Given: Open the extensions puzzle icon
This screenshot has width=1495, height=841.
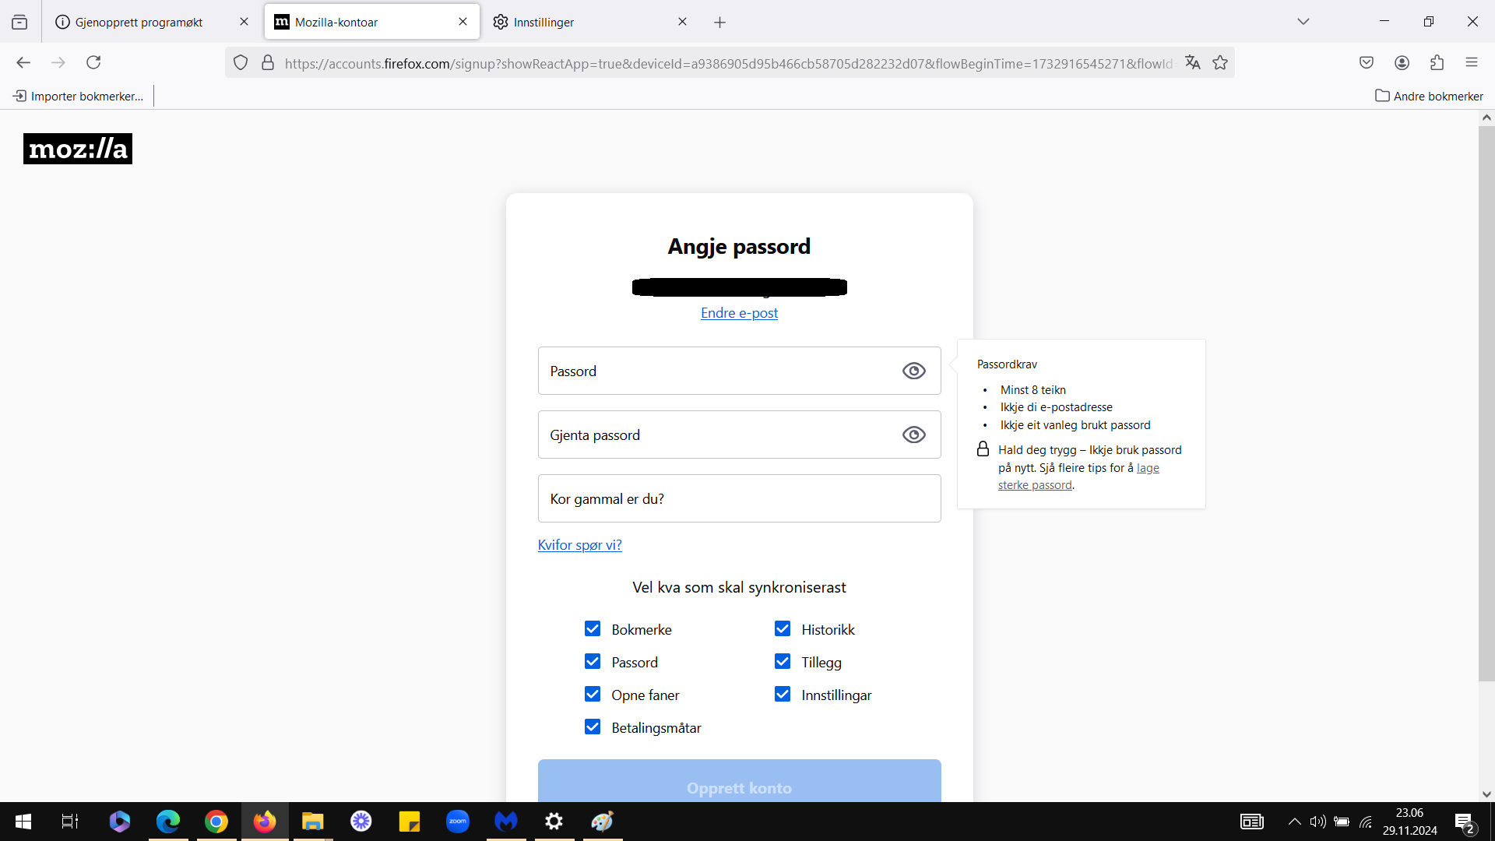Looking at the screenshot, I should (x=1437, y=62).
